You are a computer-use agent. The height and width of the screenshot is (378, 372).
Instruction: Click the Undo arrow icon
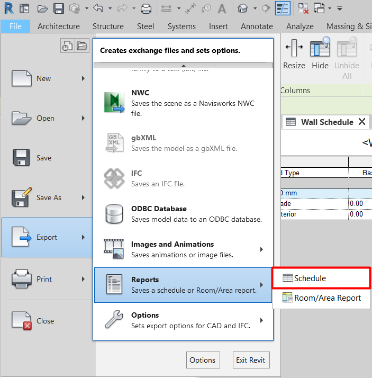[x=98, y=8]
